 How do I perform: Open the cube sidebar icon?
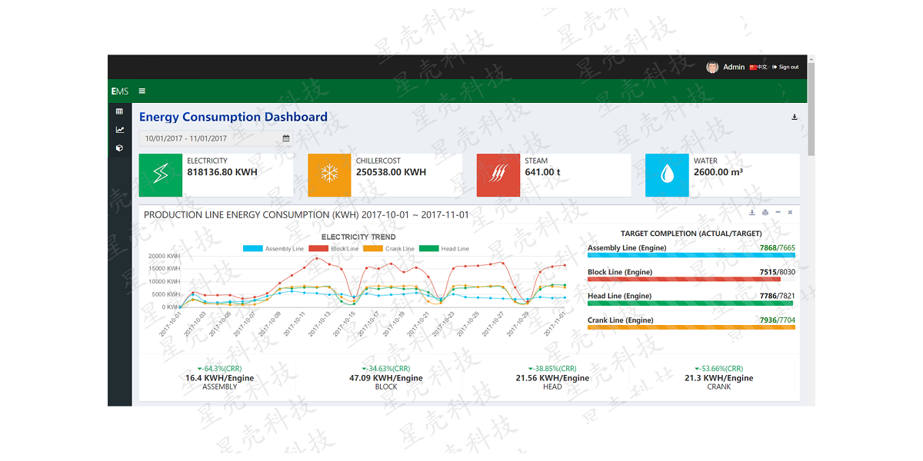click(x=119, y=148)
